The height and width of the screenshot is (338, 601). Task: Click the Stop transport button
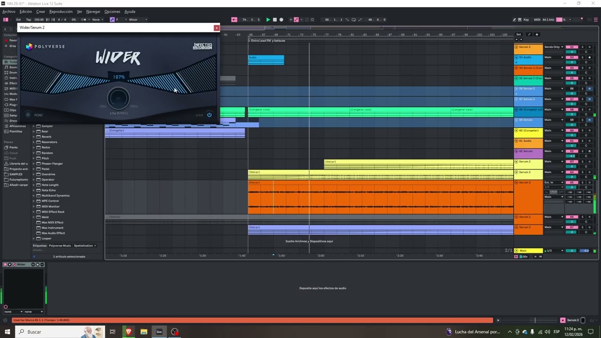[275, 20]
